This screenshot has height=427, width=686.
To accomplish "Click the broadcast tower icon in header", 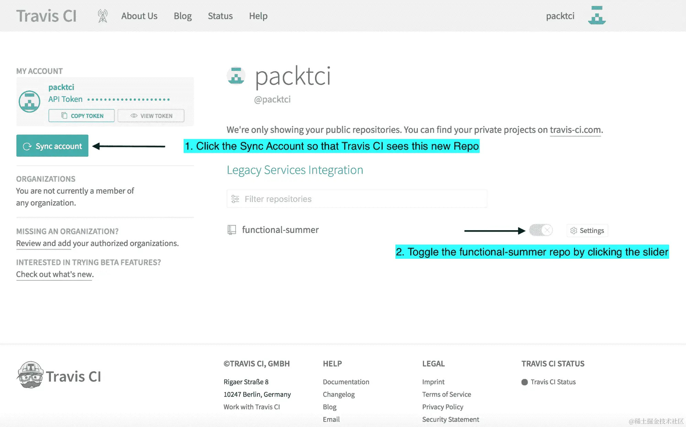I will [102, 16].
